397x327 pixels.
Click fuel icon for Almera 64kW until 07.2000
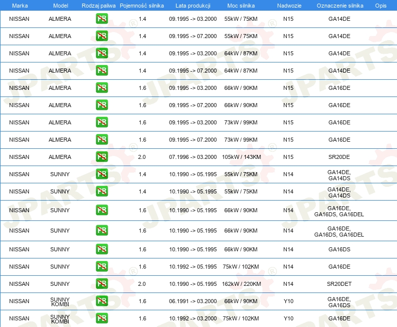pos(102,71)
